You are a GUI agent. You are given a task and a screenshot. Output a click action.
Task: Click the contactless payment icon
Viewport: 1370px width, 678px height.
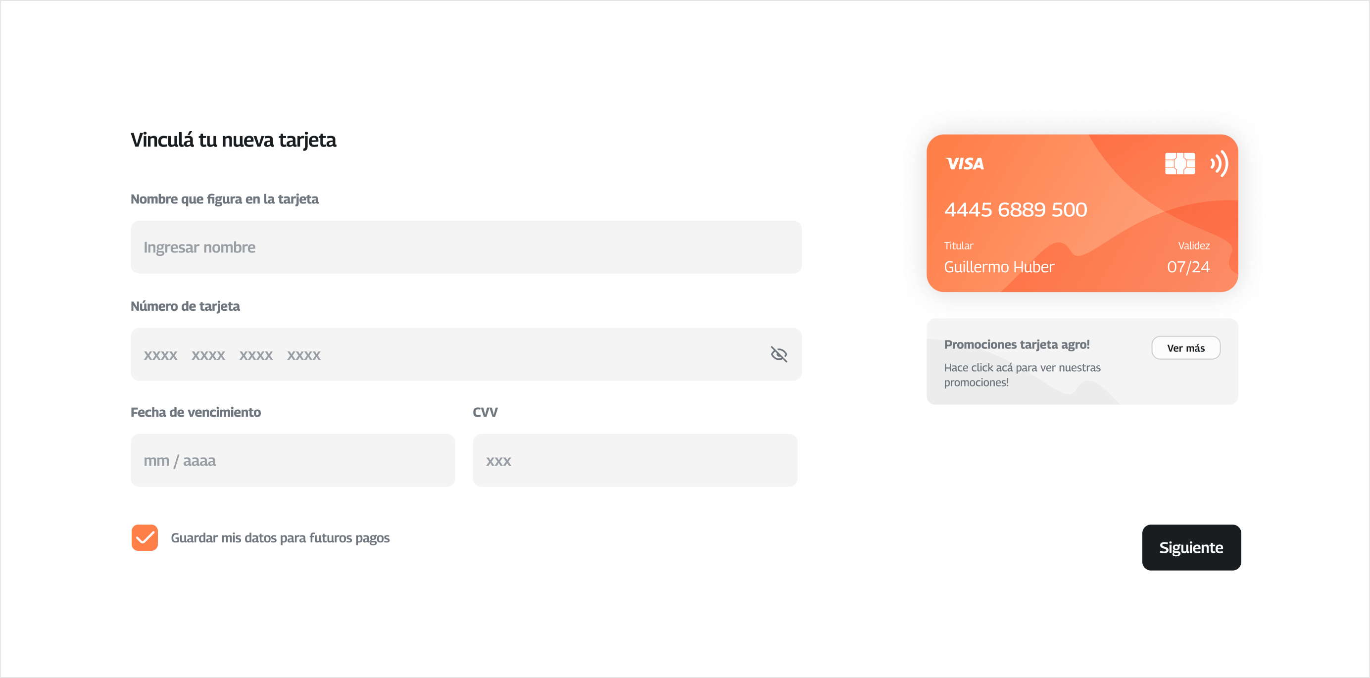[1219, 163]
